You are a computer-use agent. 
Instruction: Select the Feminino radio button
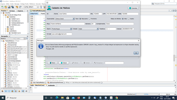[x=90, y=19]
